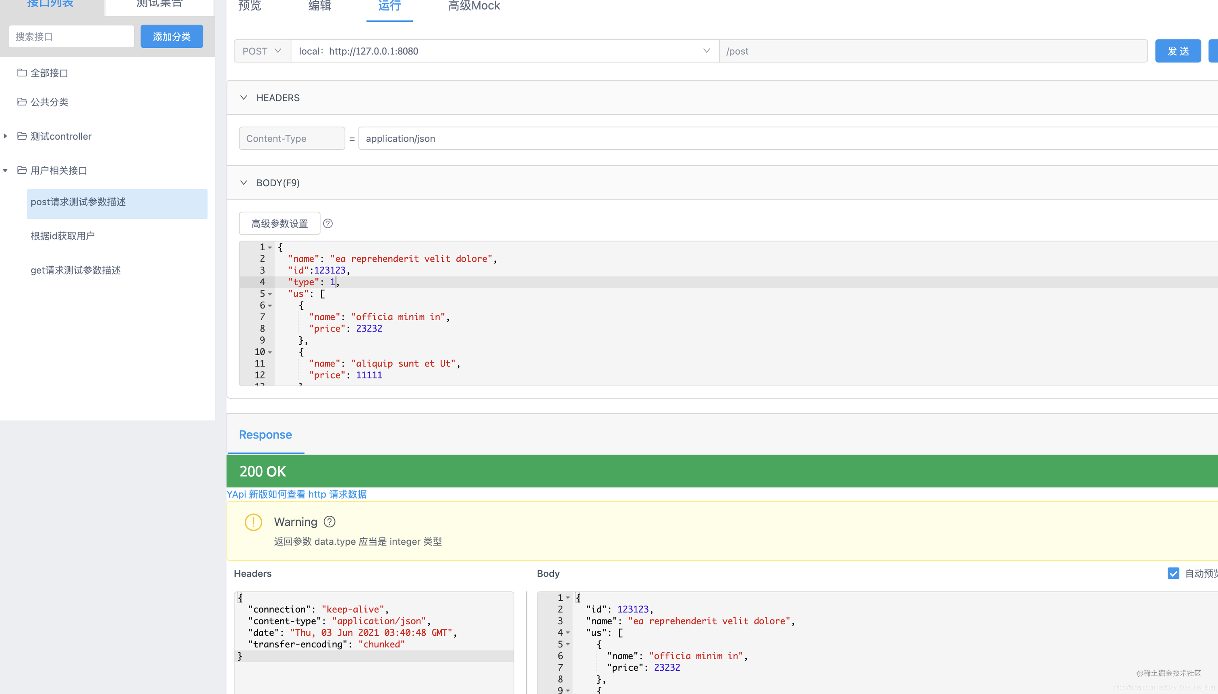Switch to the 编辑 tab
Screen dimensions: 1218x694
(x=319, y=6)
